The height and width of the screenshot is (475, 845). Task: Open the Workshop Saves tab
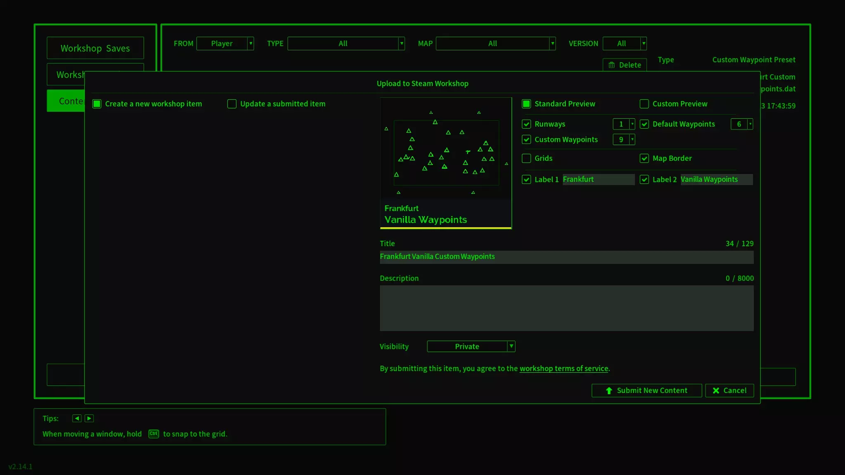(95, 48)
